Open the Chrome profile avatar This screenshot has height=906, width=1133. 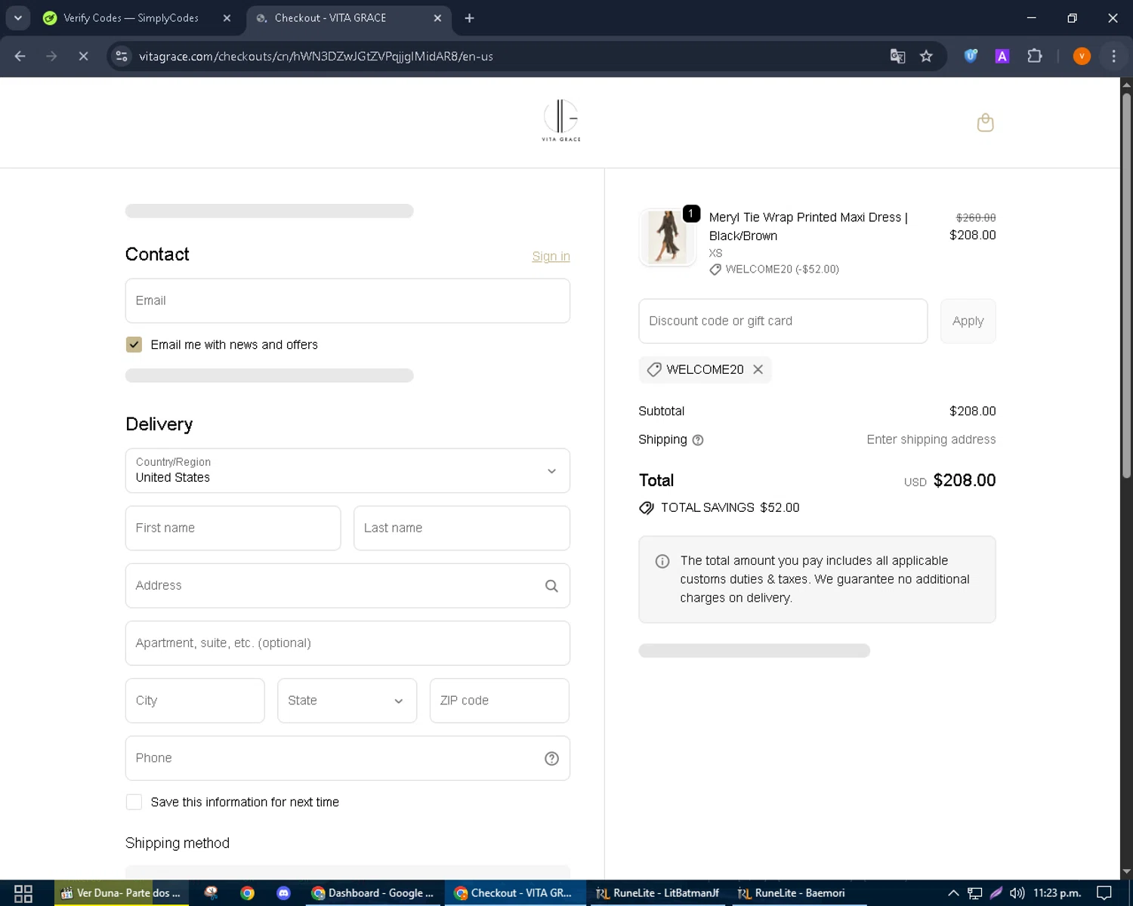(1082, 56)
